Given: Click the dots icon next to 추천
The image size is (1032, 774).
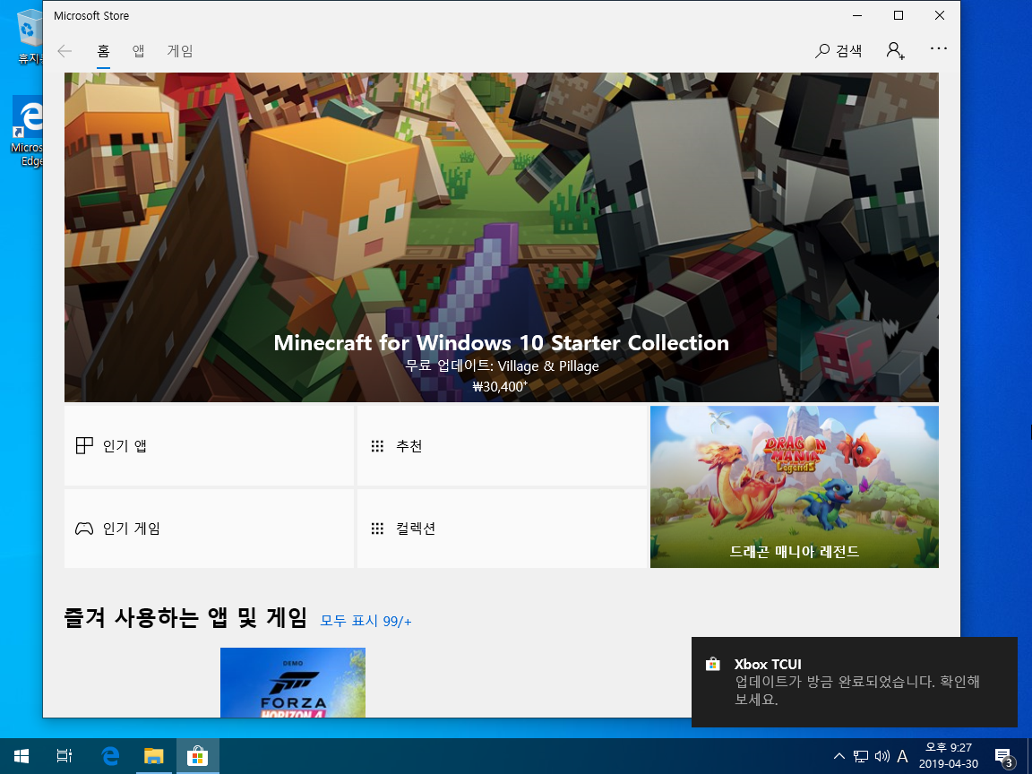Looking at the screenshot, I should click(x=377, y=446).
